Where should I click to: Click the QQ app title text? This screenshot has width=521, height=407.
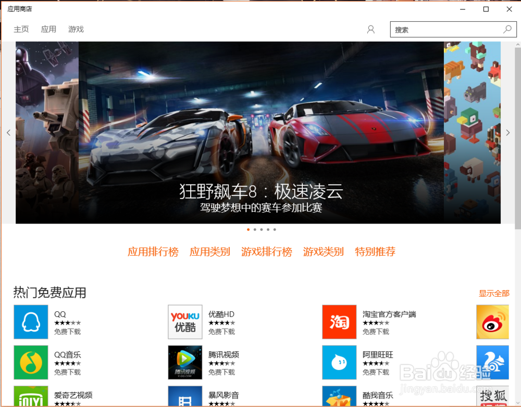pyautogui.click(x=60, y=314)
